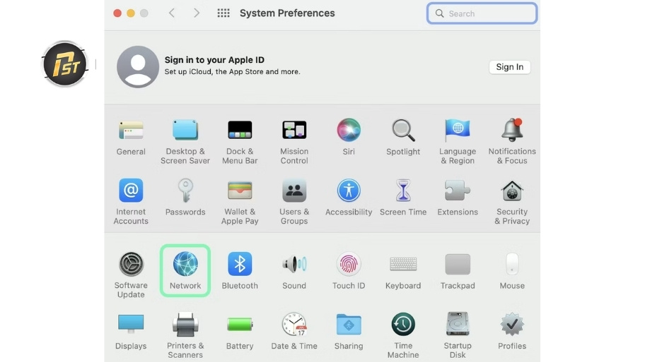
Task: Click the Apple ID avatar picture
Action: coord(138,66)
